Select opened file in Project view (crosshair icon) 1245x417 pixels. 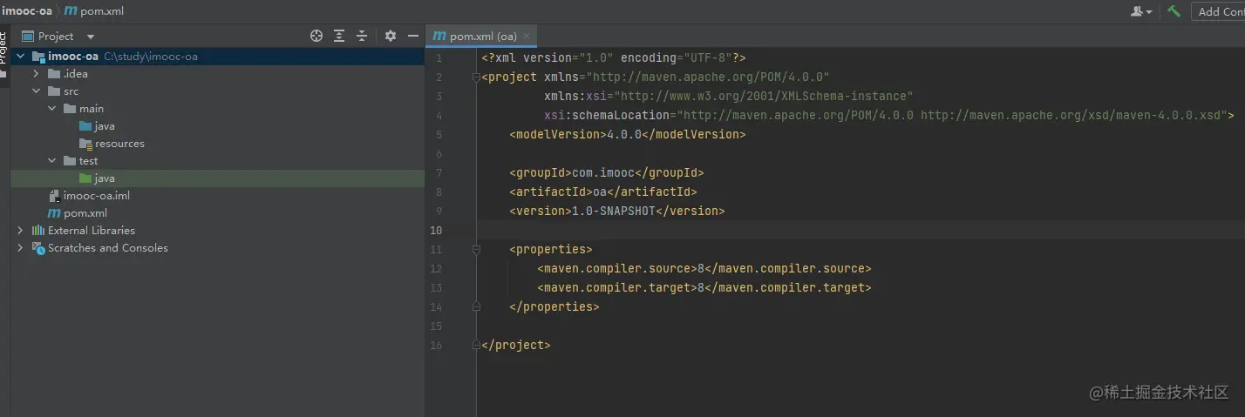(x=316, y=36)
